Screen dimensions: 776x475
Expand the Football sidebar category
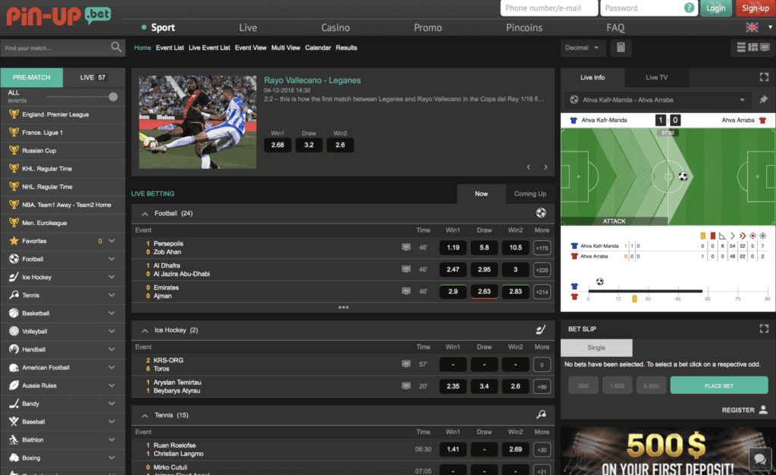click(x=111, y=259)
